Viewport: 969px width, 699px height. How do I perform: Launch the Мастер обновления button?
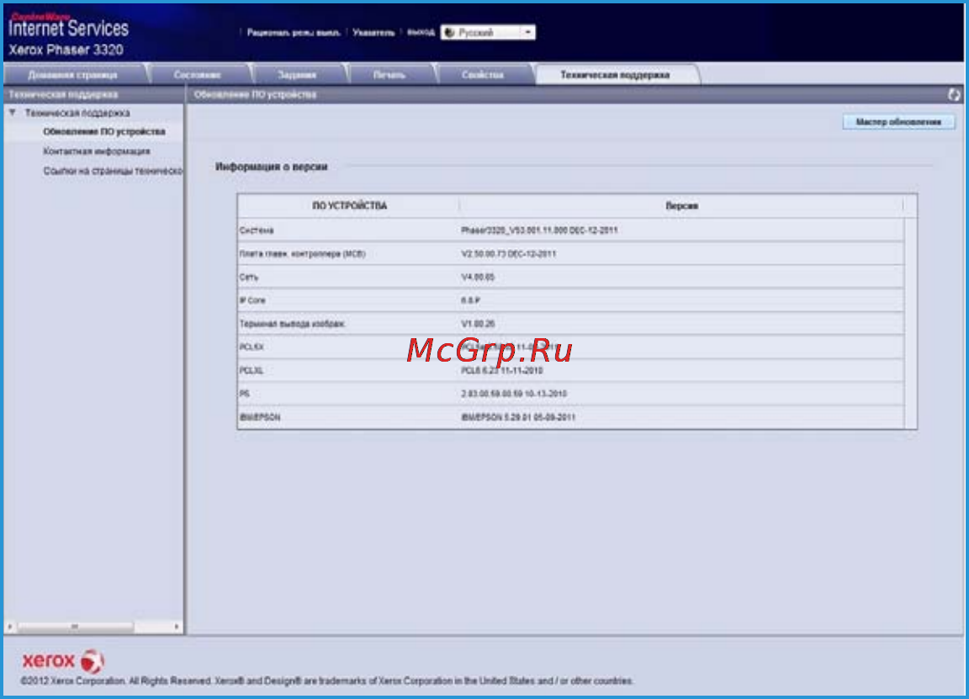pos(898,122)
